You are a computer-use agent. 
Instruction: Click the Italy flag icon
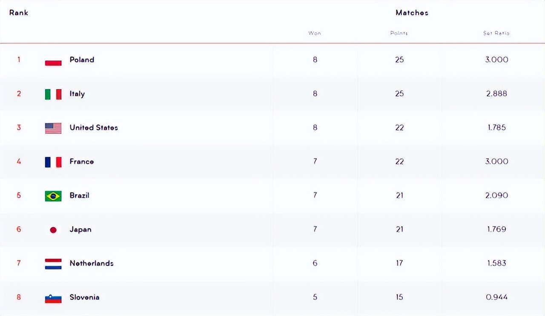pyautogui.click(x=53, y=94)
